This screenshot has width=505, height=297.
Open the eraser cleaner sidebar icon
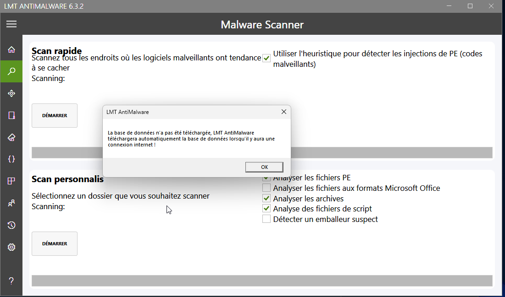[11, 137]
